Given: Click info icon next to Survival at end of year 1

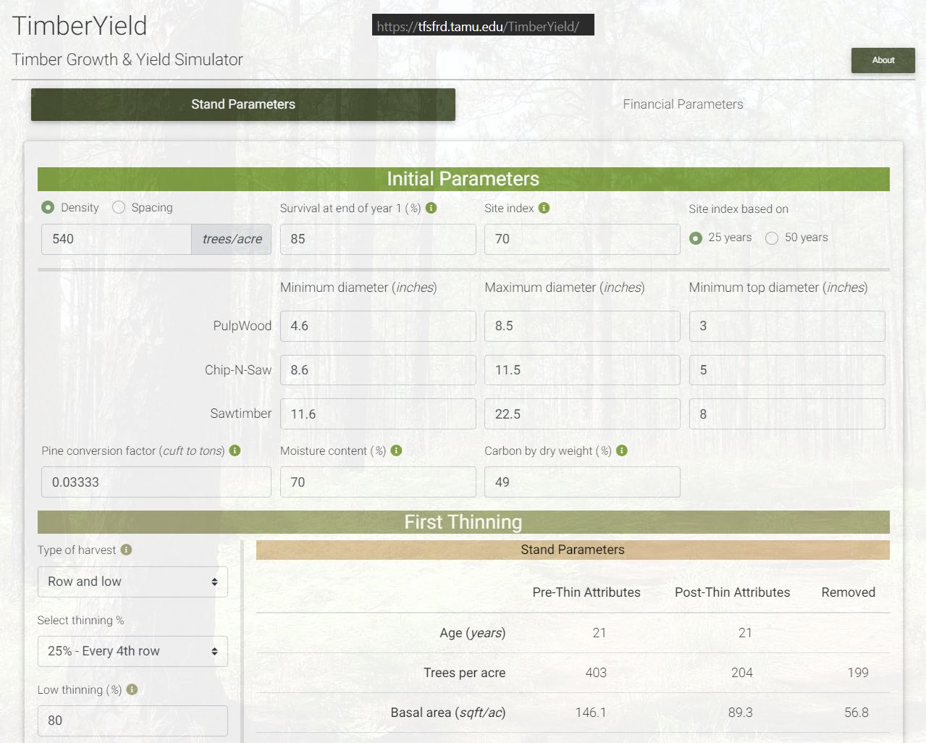Looking at the screenshot, I should pos(431,208).
